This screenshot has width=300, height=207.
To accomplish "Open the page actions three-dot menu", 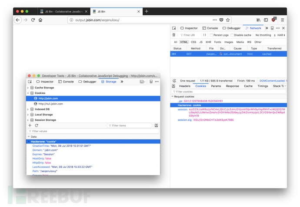I will [215, 20].
